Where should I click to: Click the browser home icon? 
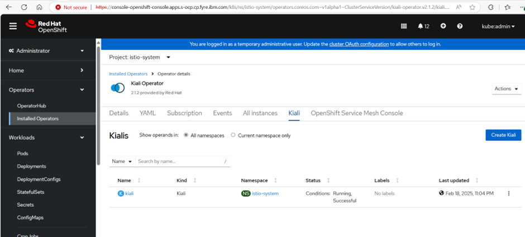(x=40, y=7)
